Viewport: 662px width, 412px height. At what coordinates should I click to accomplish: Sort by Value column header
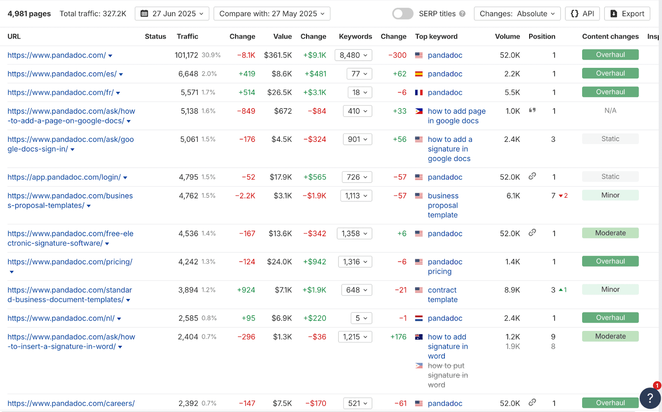coord(283,36)
